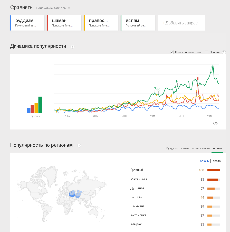
Task: Select Грозный in the regions list
Action: (x=137, y=170)
